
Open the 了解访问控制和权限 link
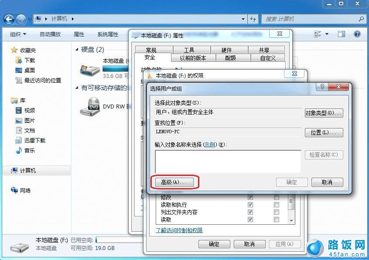[x=179, y=230]
